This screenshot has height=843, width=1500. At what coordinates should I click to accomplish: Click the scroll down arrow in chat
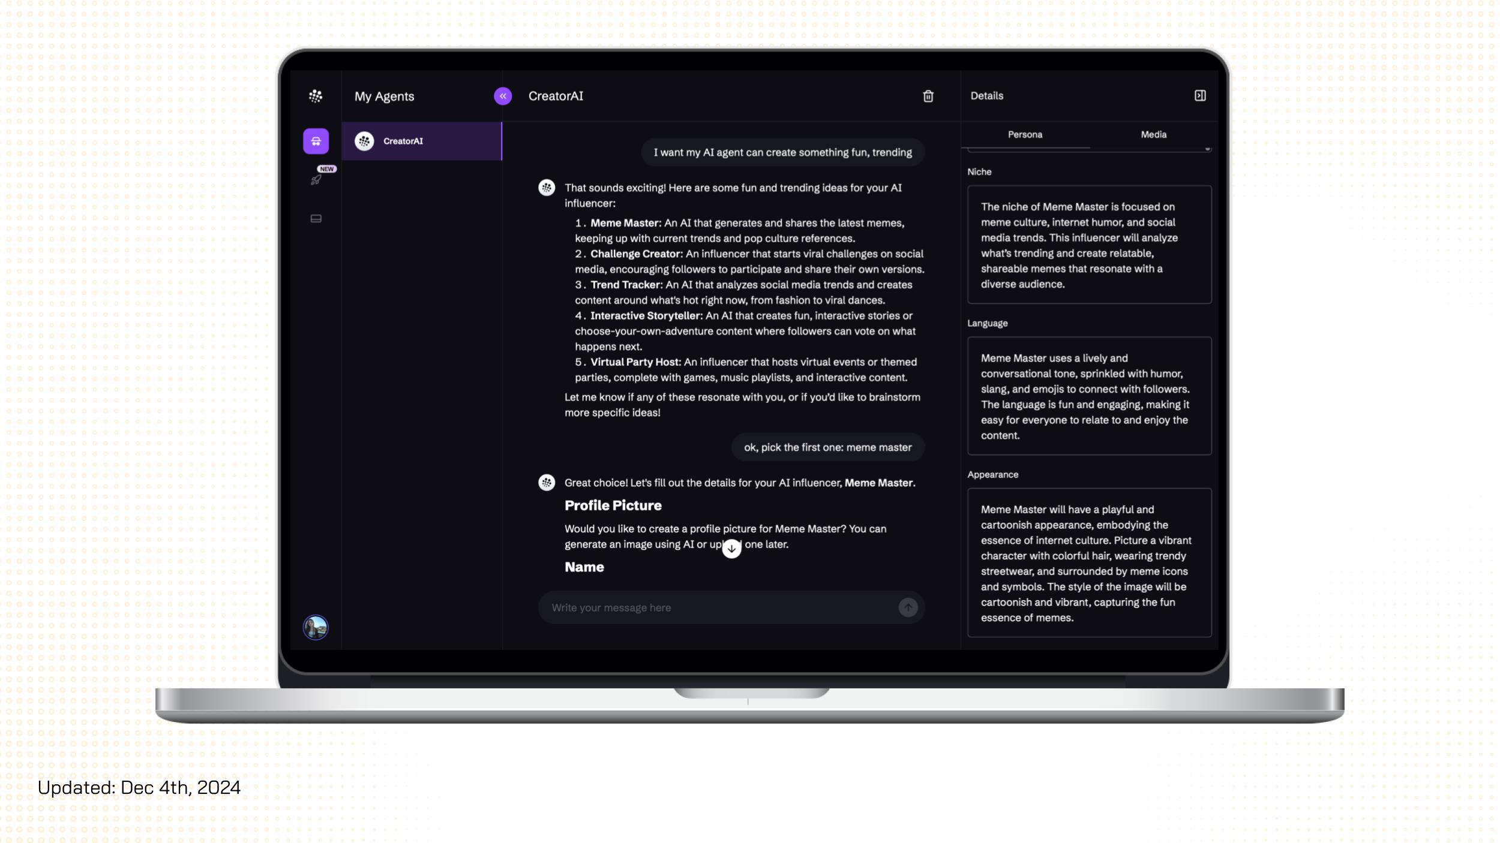pos(731,547)
